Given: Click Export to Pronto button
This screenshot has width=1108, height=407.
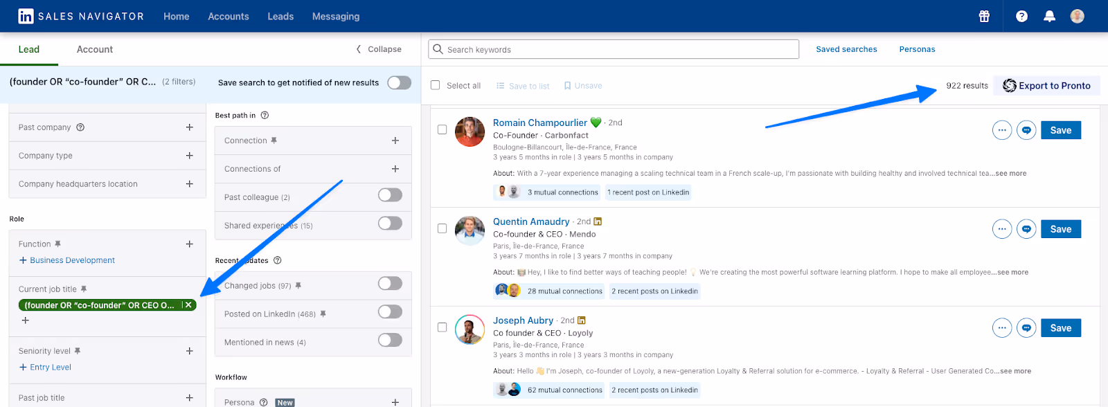Looking at the screenshot, I should coord(1047,86).
